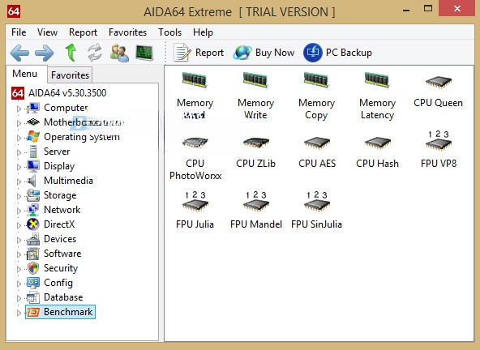Refresh using the grey arrows icon
The width and height of the screenshot is (480, 350).
tap(95, 53)
